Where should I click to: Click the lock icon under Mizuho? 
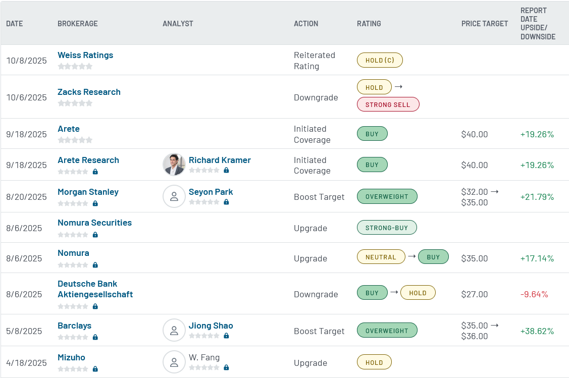95,369
